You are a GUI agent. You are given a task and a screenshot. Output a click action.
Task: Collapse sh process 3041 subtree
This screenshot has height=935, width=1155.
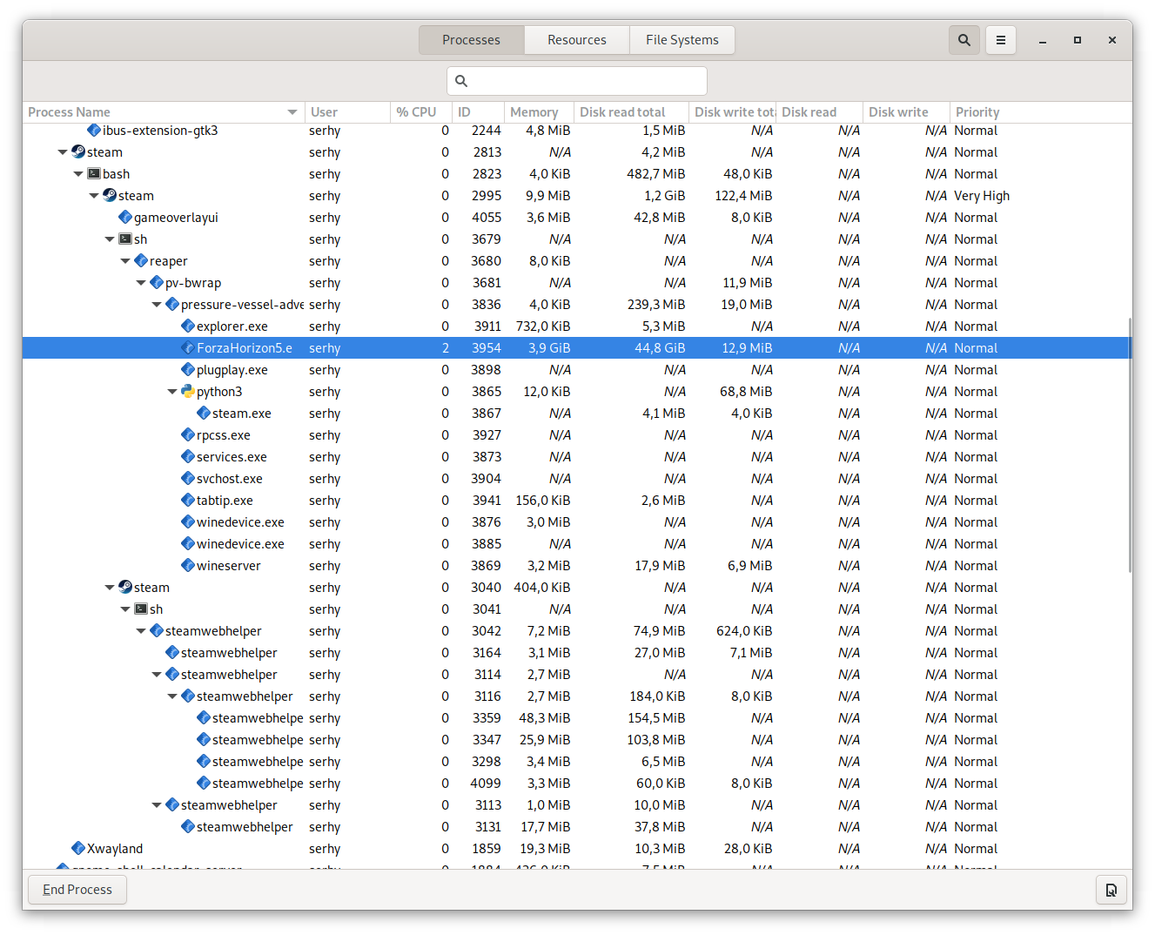tap(125, 609)
